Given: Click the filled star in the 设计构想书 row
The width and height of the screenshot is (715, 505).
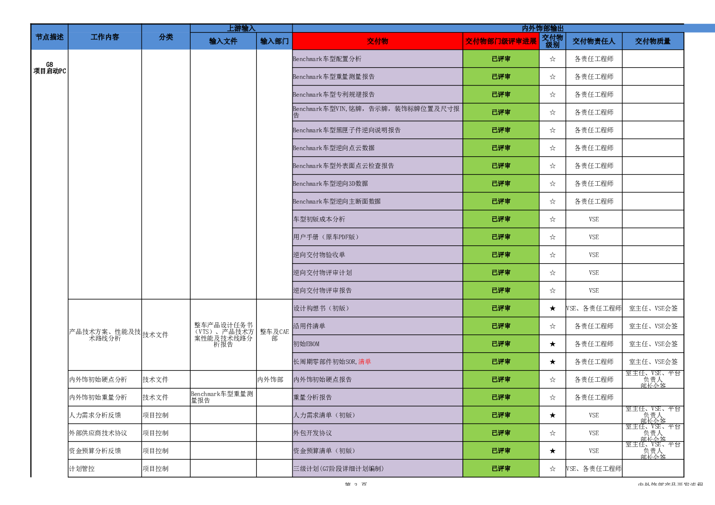Looking at the screenshot, I should pos(552,308).
